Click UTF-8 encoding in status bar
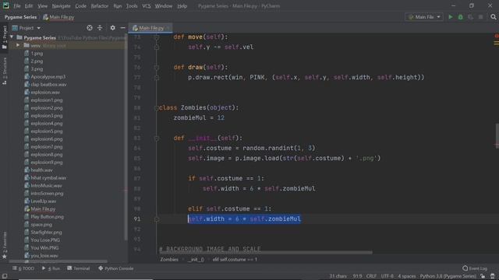Screen dimensions: 499x280 (387, 276)
